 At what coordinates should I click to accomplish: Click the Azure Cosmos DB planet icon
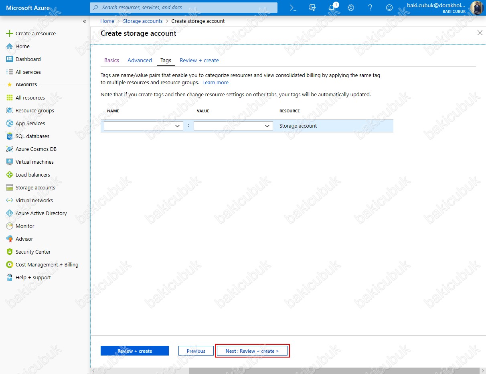[10, 149]
